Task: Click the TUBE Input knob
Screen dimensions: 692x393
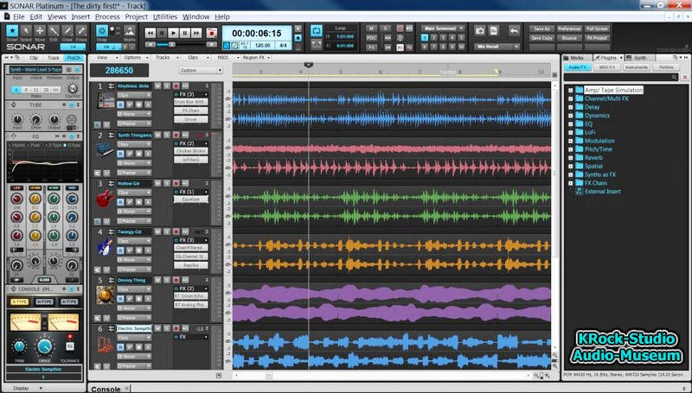Action: [17, 119]
